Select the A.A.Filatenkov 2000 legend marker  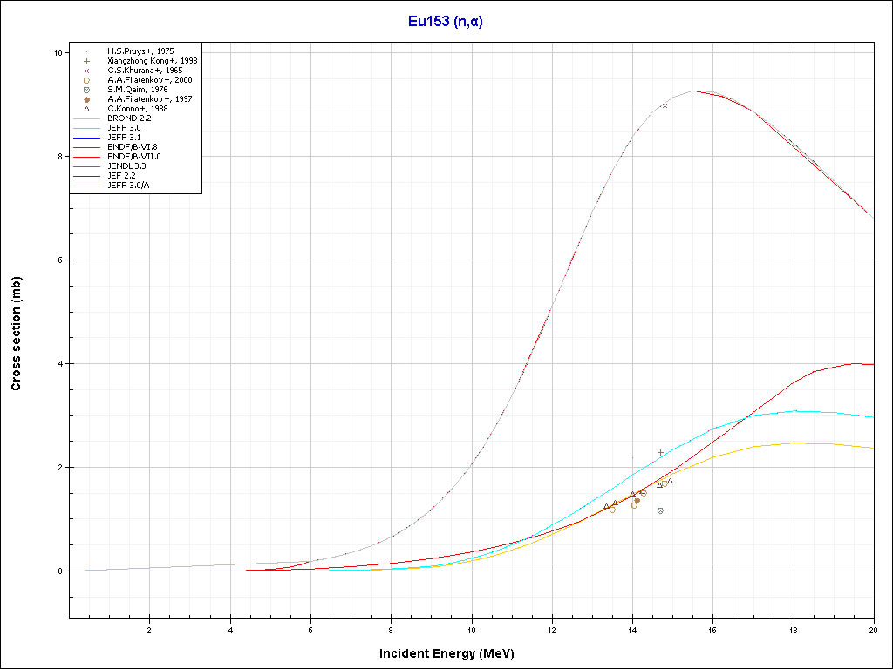tap(86, 80)
